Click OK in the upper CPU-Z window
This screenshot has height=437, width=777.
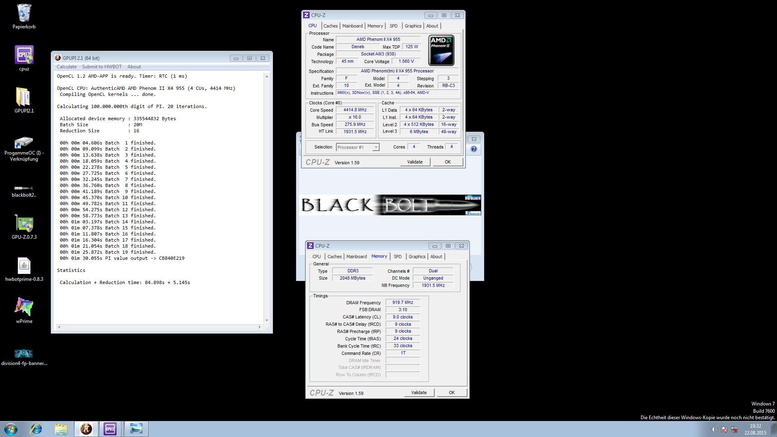pos(448,162)
